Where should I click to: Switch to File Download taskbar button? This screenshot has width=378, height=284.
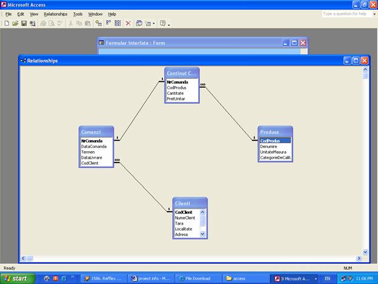tap(197, 279)
